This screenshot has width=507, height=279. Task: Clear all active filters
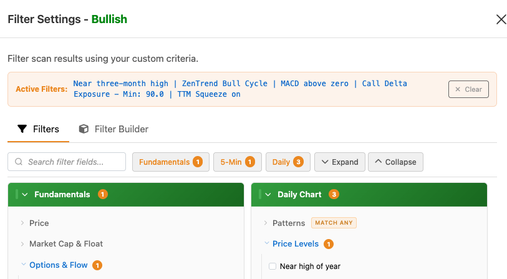click(468, 89)
